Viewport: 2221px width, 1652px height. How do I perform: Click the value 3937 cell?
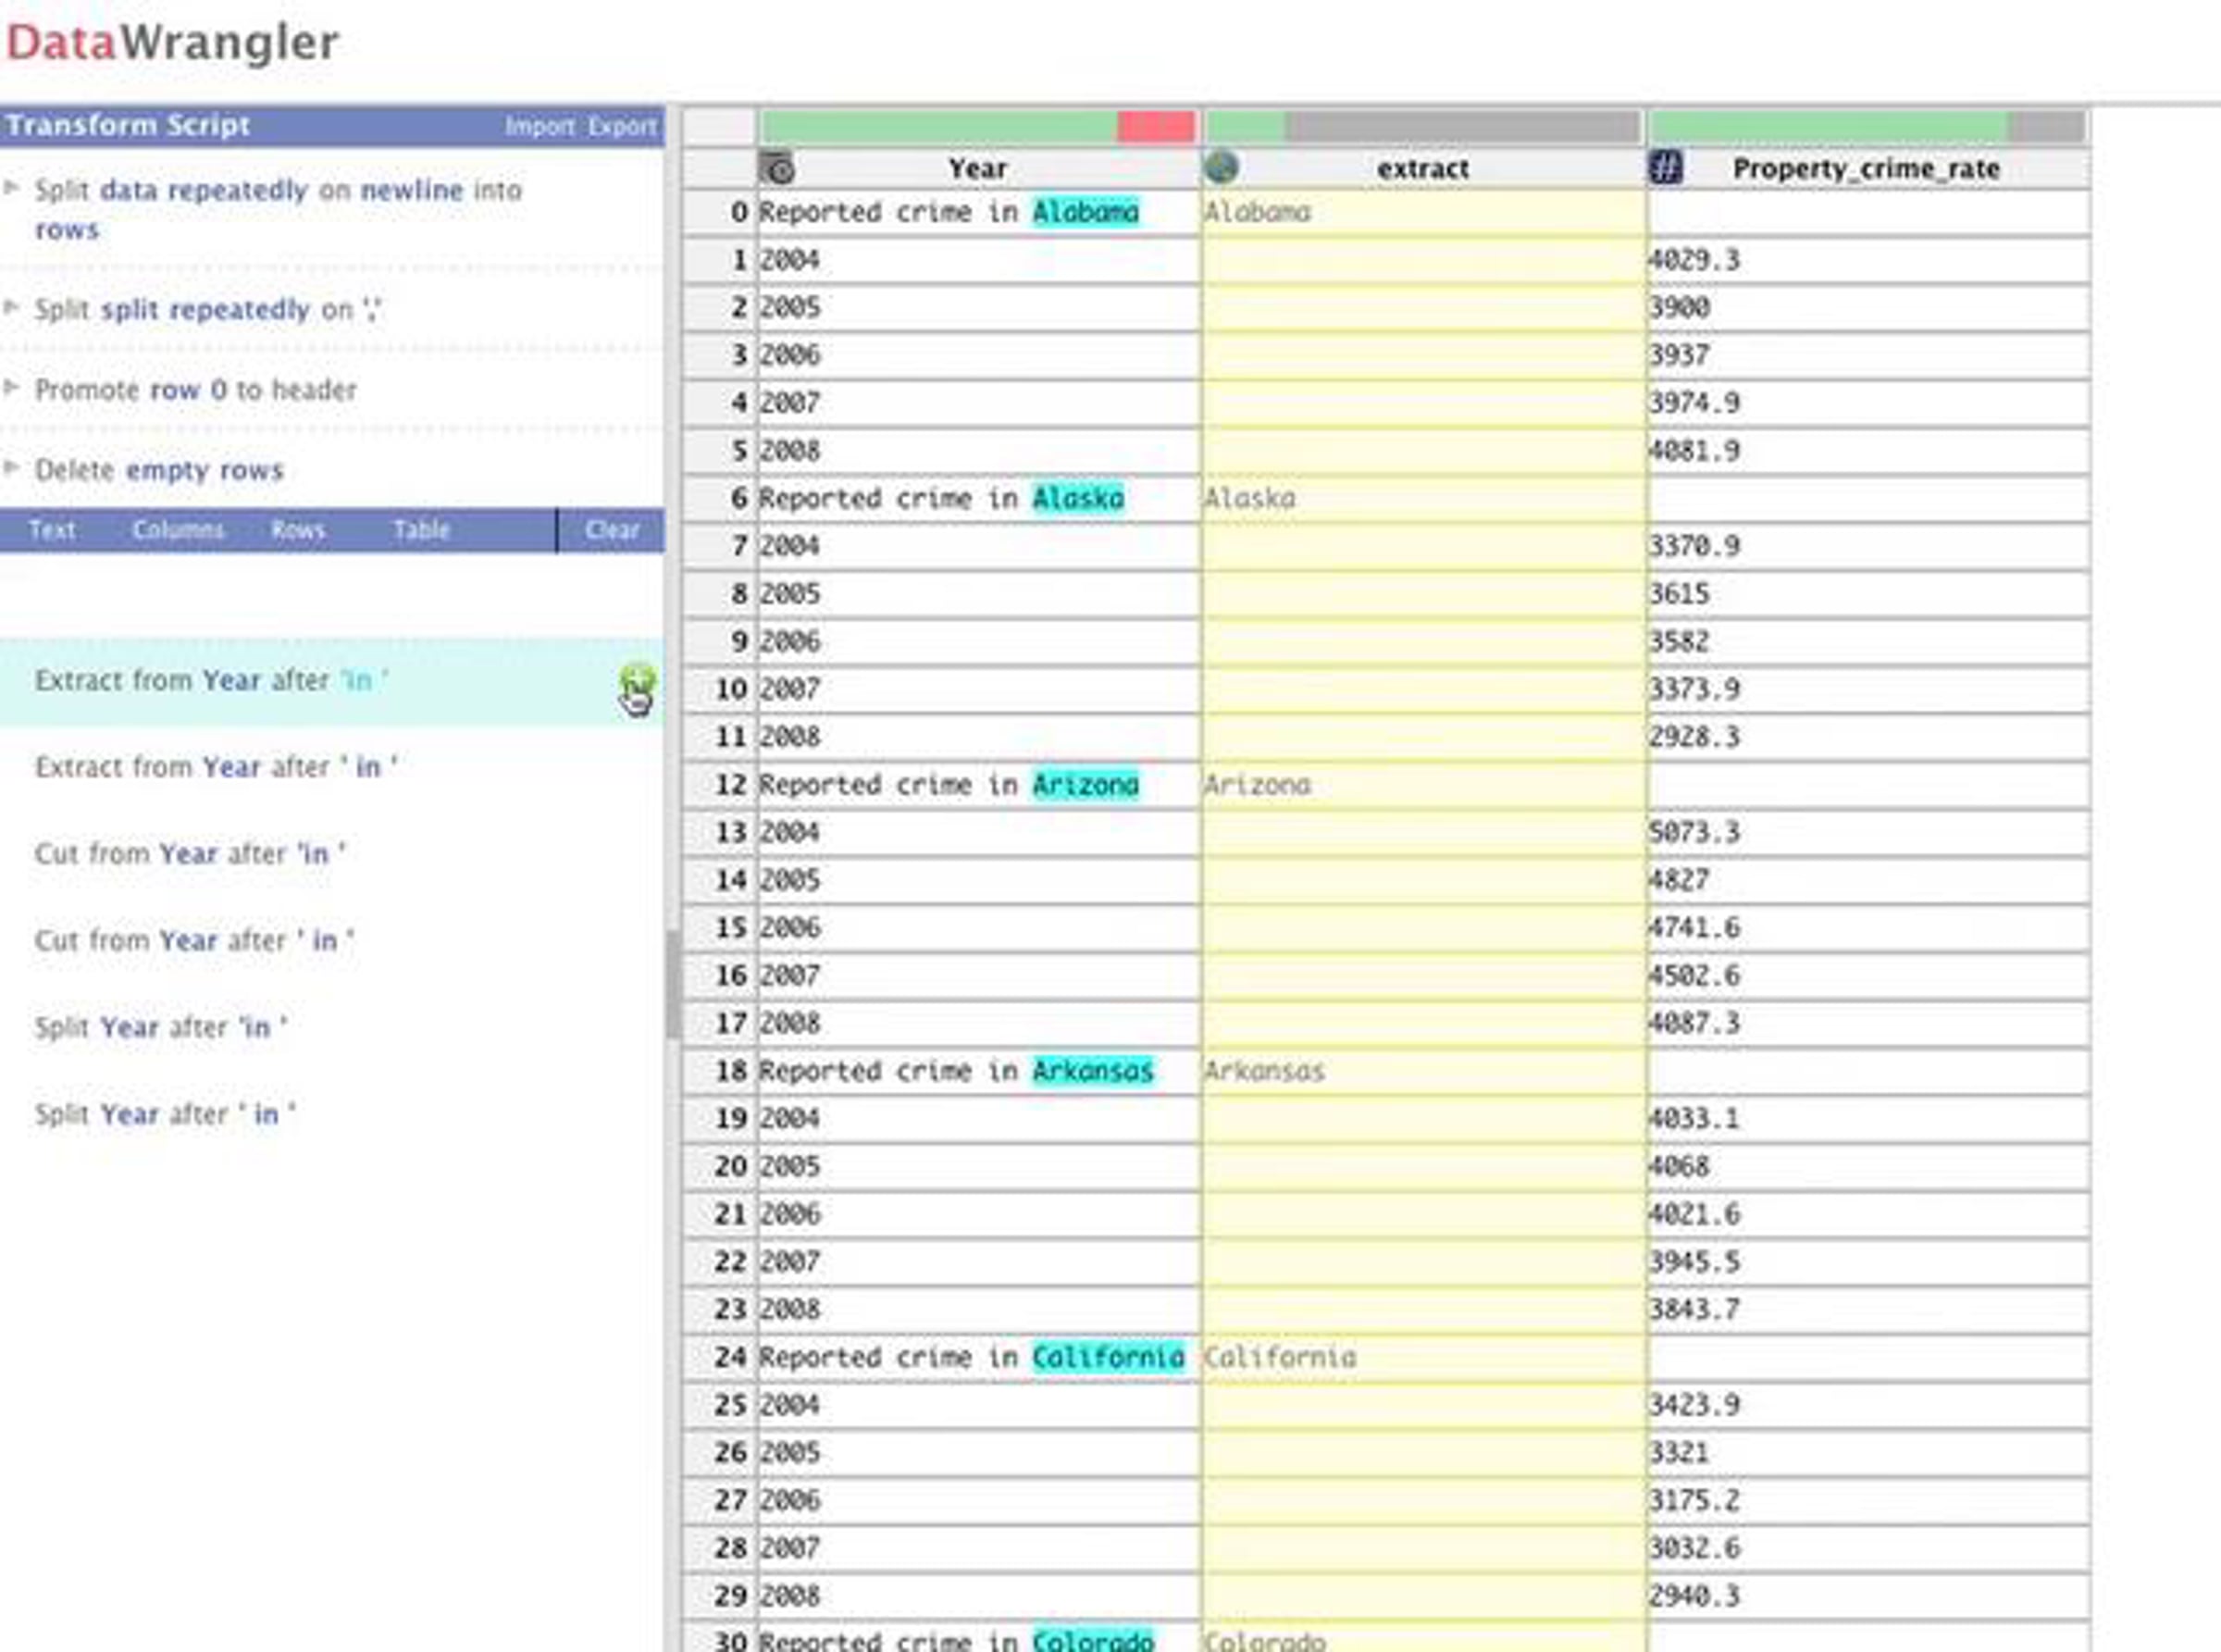[1869, 355]
